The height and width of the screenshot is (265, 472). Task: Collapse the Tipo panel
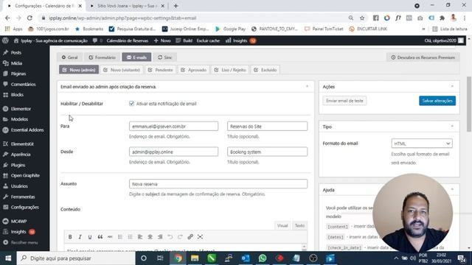(452, 127)
